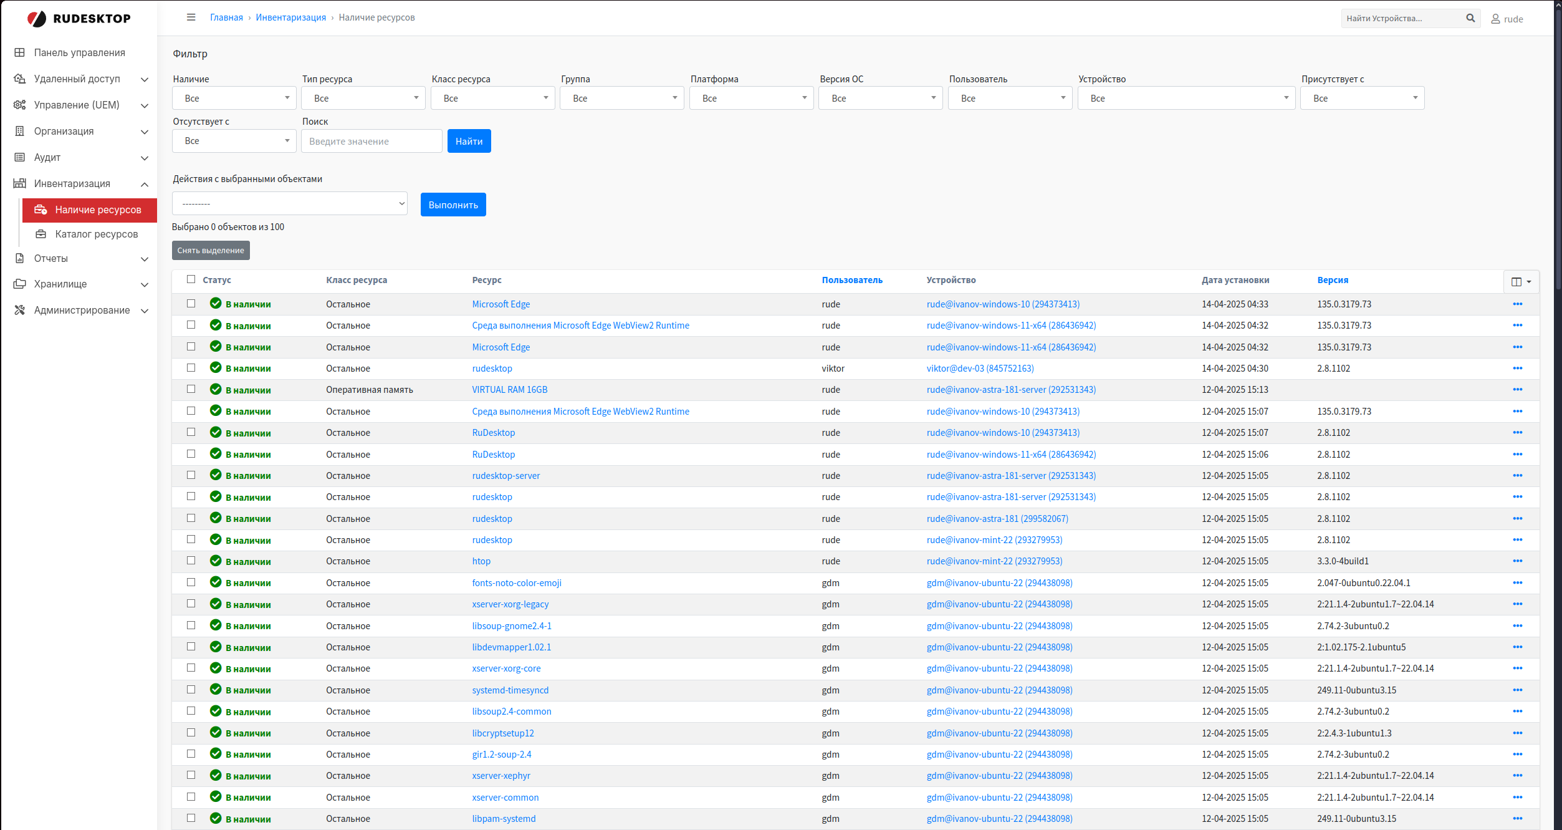Click inside the Поиск value input field
The width and height of the screenshot is (1562, 830).
pyautogui.click(x=371, y=141)
